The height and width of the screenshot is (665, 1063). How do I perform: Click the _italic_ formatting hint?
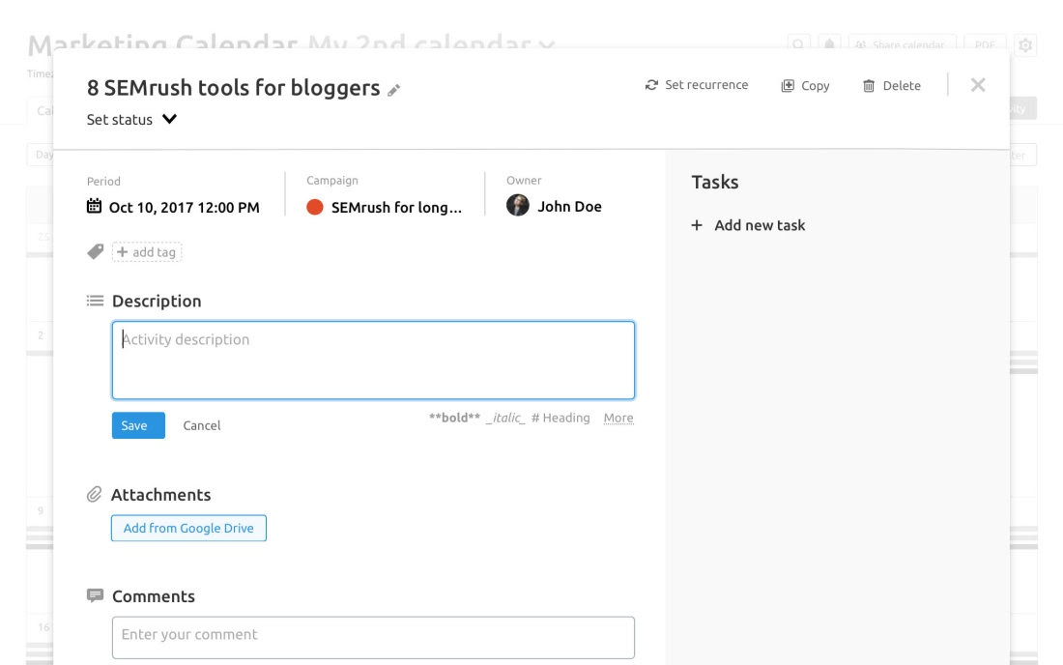505,418
